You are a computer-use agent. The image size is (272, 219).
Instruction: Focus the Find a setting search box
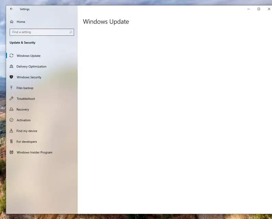point(42,32)
